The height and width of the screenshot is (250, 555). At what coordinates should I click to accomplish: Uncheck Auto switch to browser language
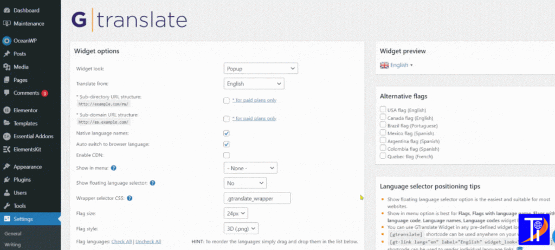226,144
